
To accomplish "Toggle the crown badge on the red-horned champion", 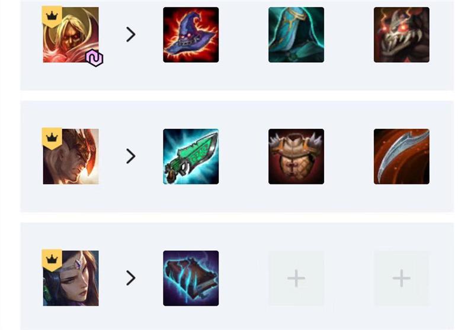I will coord(52,138).
